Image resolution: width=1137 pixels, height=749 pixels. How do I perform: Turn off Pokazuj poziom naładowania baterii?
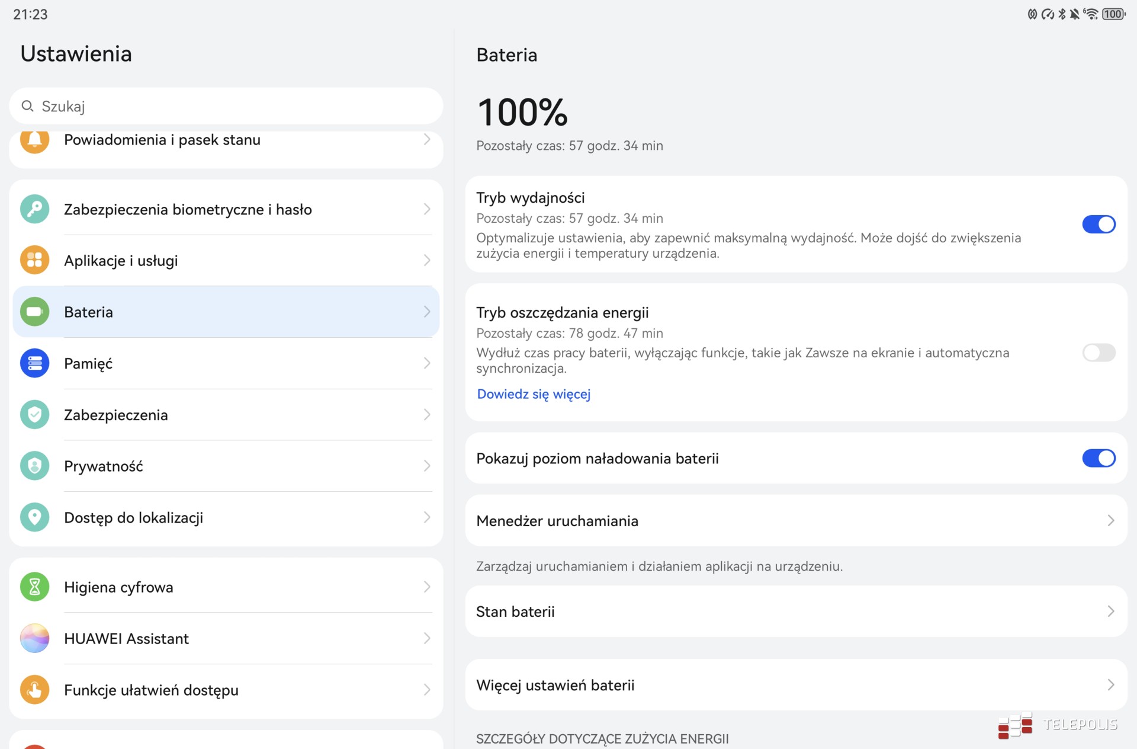(1099, 458)
